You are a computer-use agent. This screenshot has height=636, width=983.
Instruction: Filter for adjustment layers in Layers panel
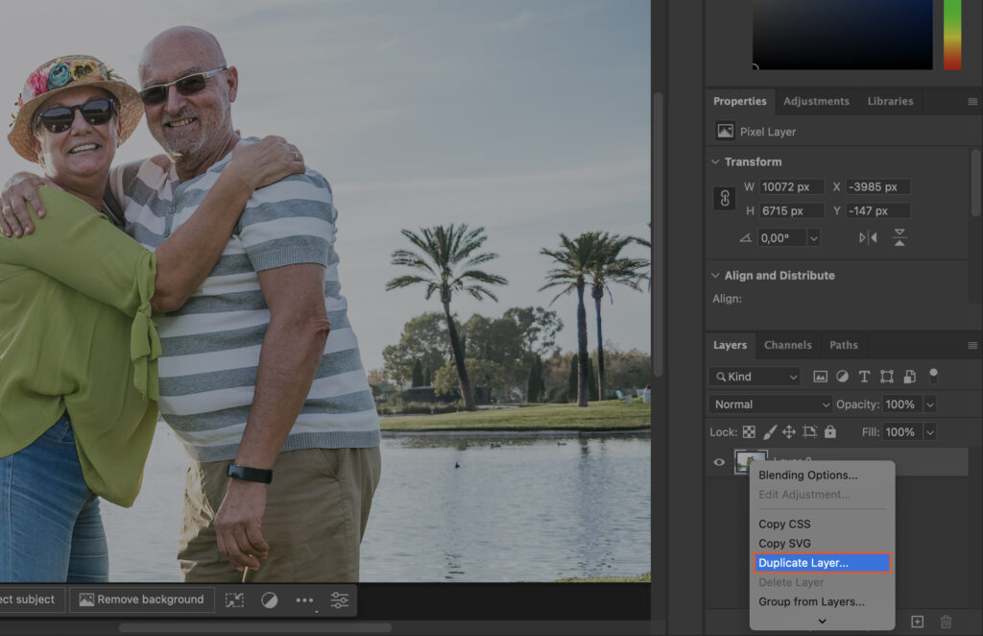(x=843, y=376)
